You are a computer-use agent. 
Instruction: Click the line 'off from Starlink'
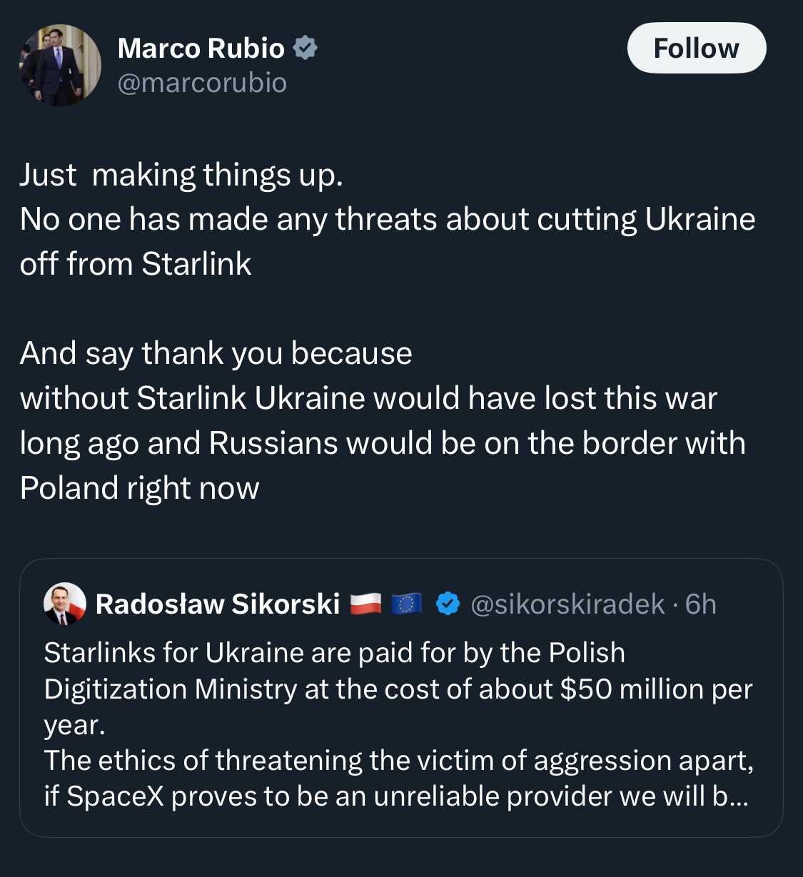pyautogui.click(x=136, y=264)
